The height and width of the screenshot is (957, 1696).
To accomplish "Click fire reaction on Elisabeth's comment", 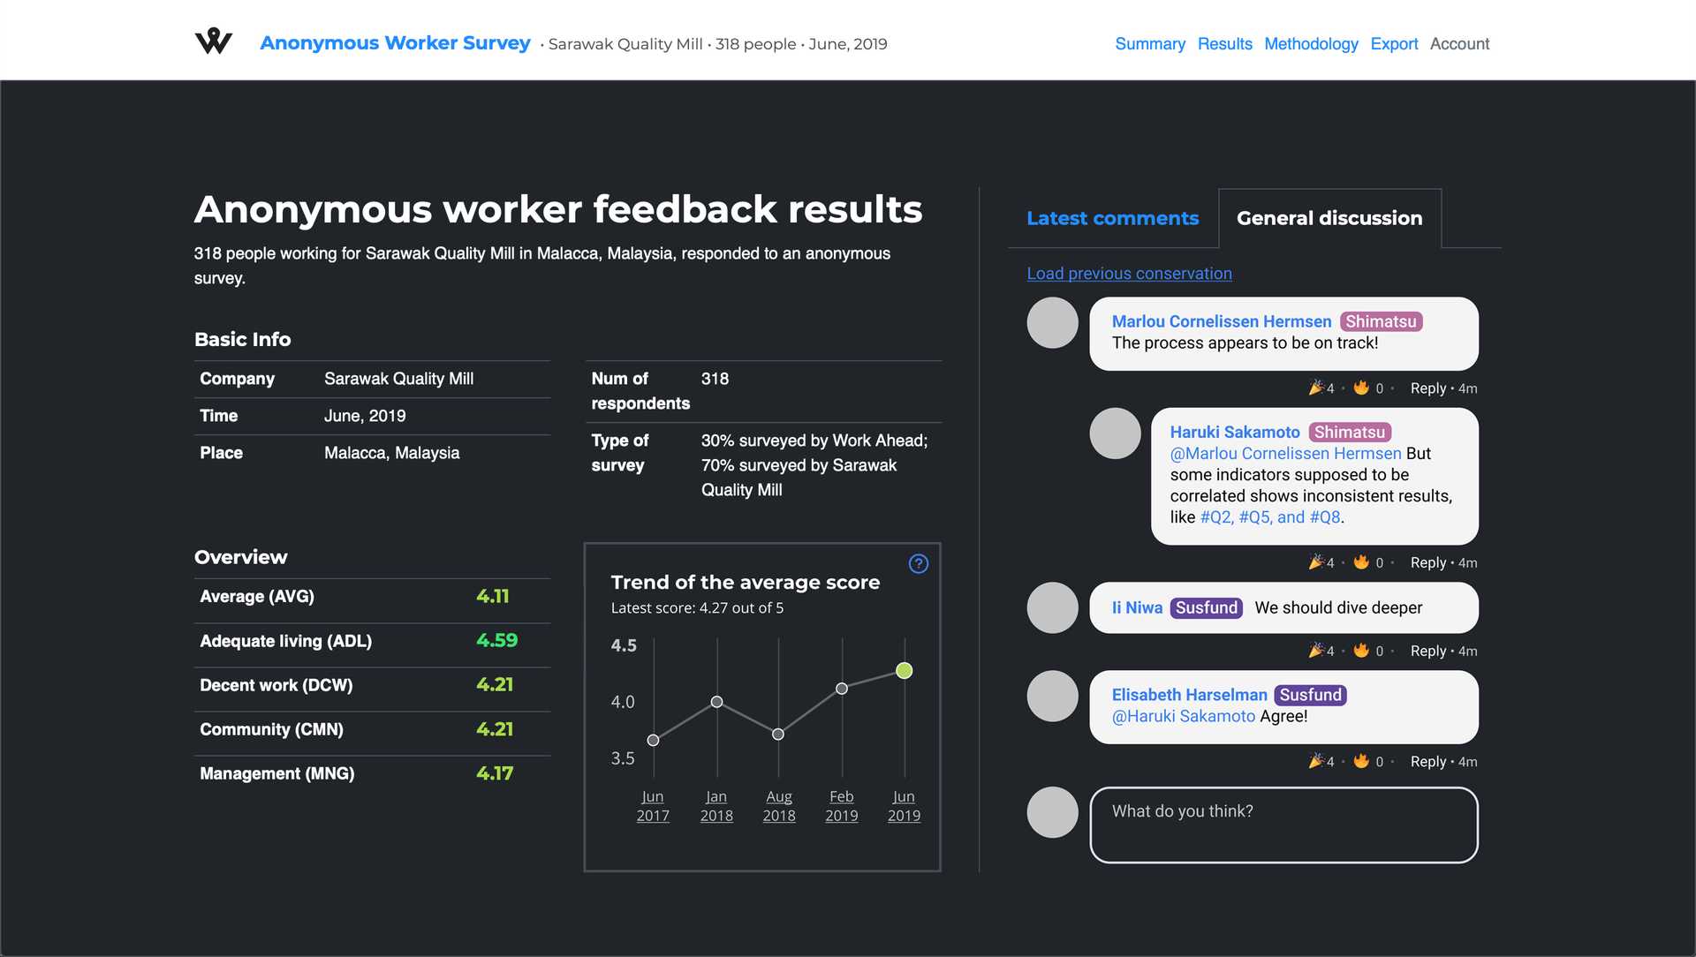I will [x=1361, y=760].
